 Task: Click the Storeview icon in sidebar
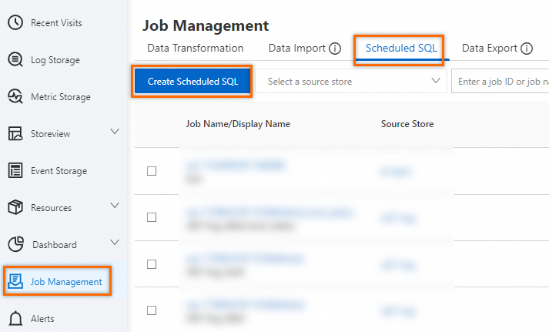click(x=15, y=133)
